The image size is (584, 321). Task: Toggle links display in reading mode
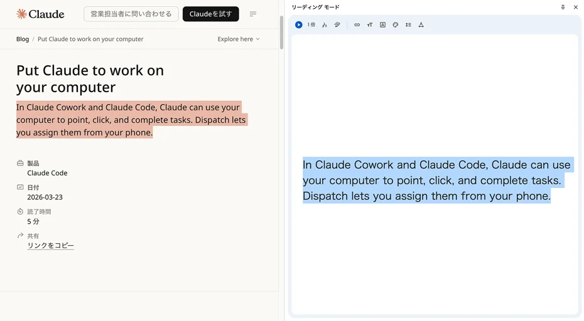(357, 24)
